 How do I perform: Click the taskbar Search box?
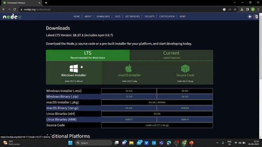tap(94, 143)
